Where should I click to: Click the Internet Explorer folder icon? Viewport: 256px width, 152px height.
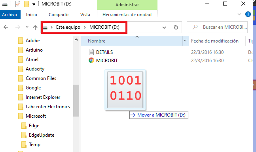point(21,97)
